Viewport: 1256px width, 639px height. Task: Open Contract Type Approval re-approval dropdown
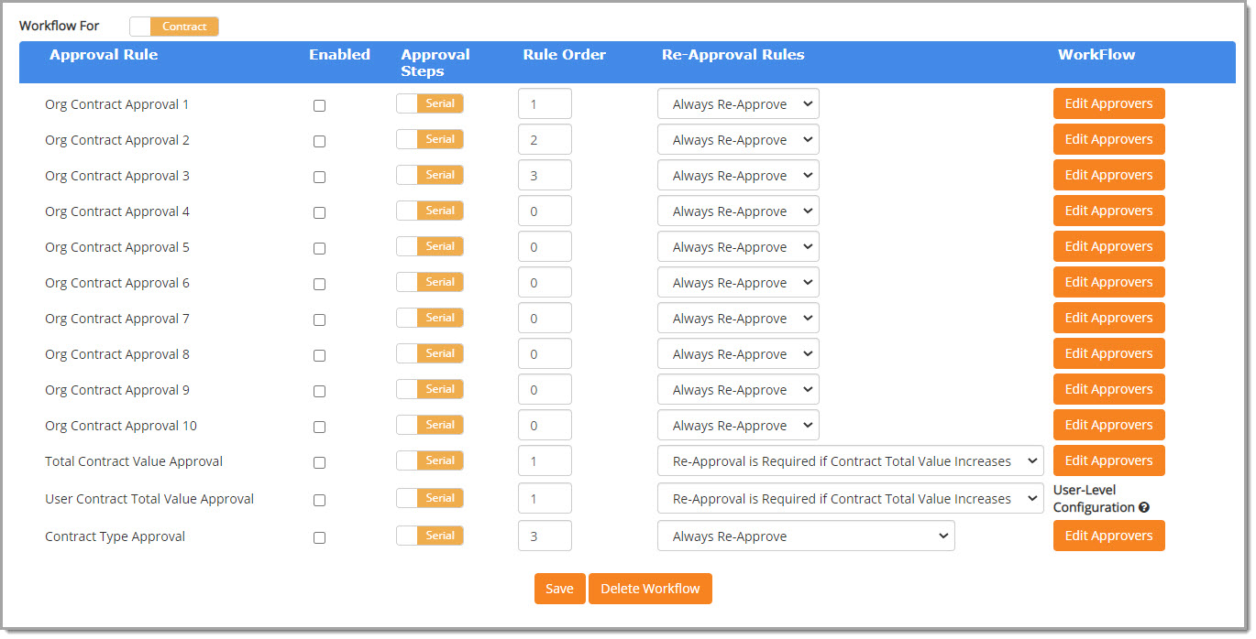(x=805, y=536)
